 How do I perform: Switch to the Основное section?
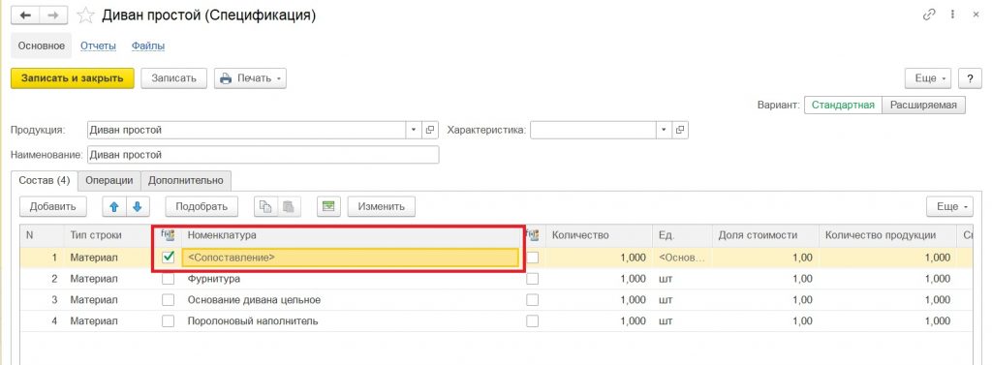[x=41, y=46]
